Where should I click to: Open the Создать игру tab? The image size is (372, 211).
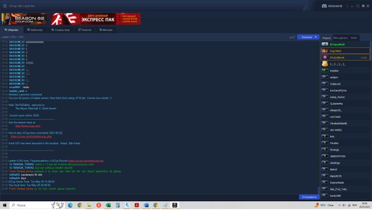(x=61, y=30)
